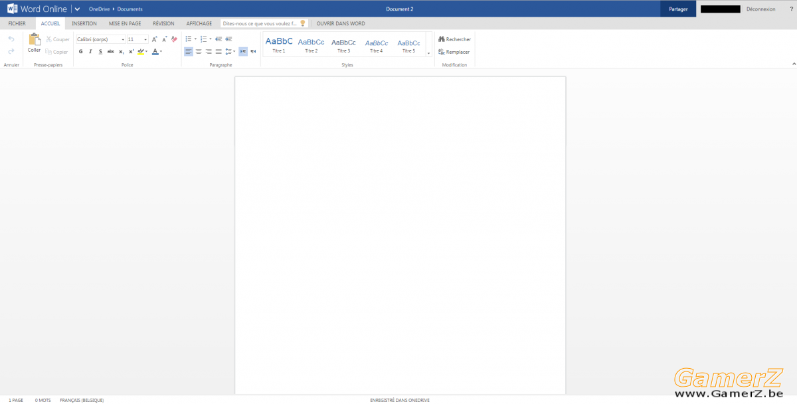797x404 pixels.
Task: Apply the font color (A)
Action: point(155,51)
